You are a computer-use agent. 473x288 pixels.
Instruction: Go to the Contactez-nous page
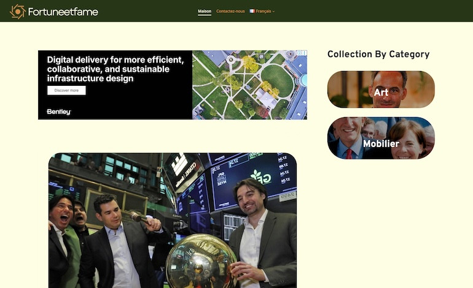click(x=230, y=11)
